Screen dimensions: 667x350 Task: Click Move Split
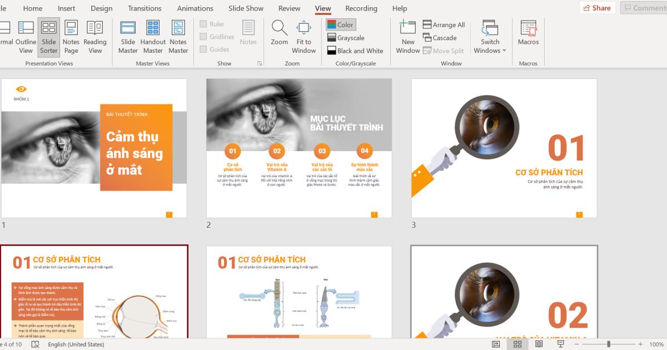click(x=444, y=51)
